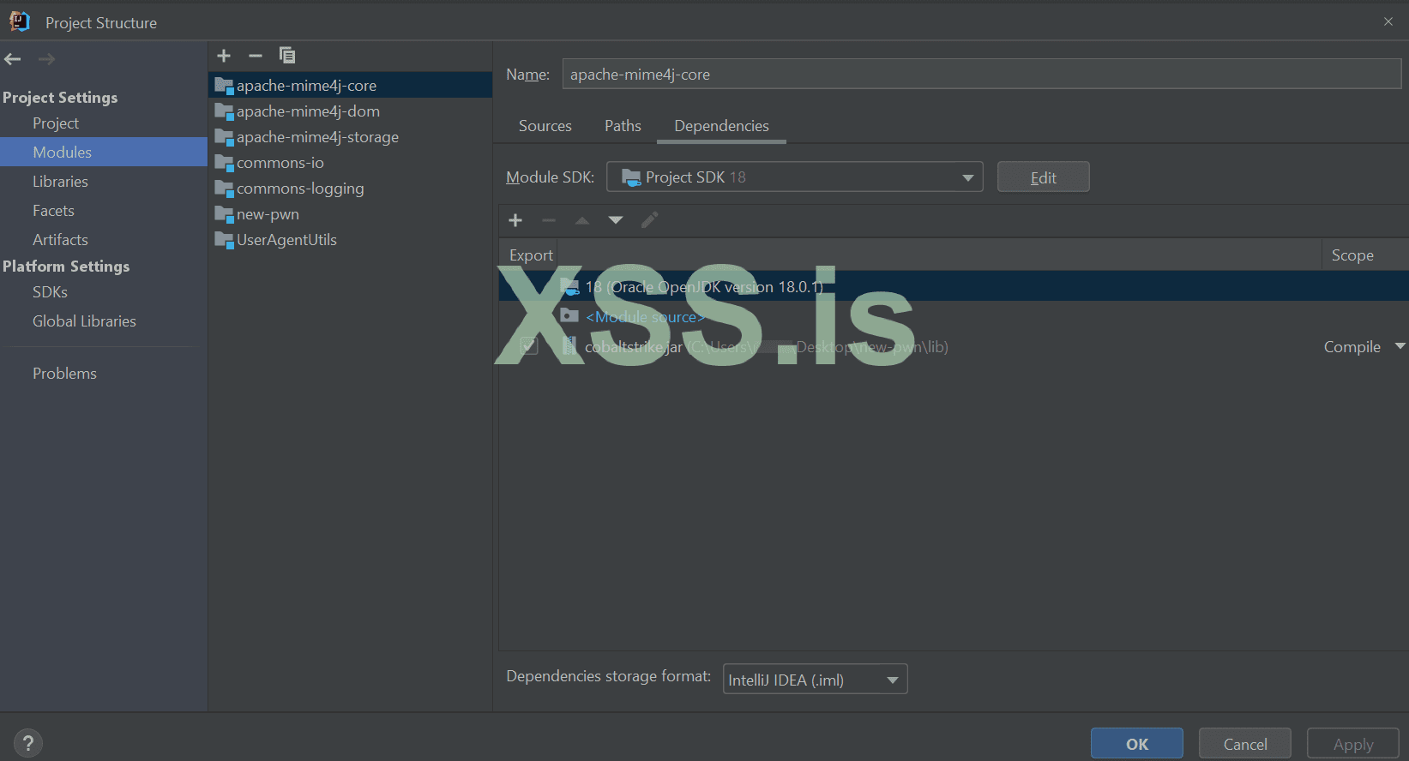This screenshot has height=761, width=1409.
Task: Add a new module with plus icon
Action: [x=224, y=56]
